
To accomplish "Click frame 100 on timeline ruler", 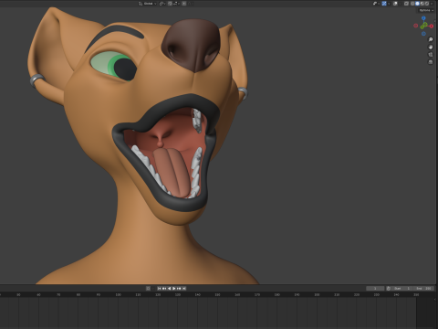I will 118,294.
